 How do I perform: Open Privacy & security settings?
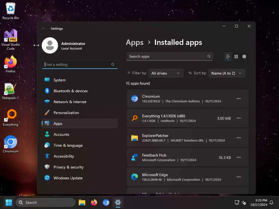coord(80,167)
